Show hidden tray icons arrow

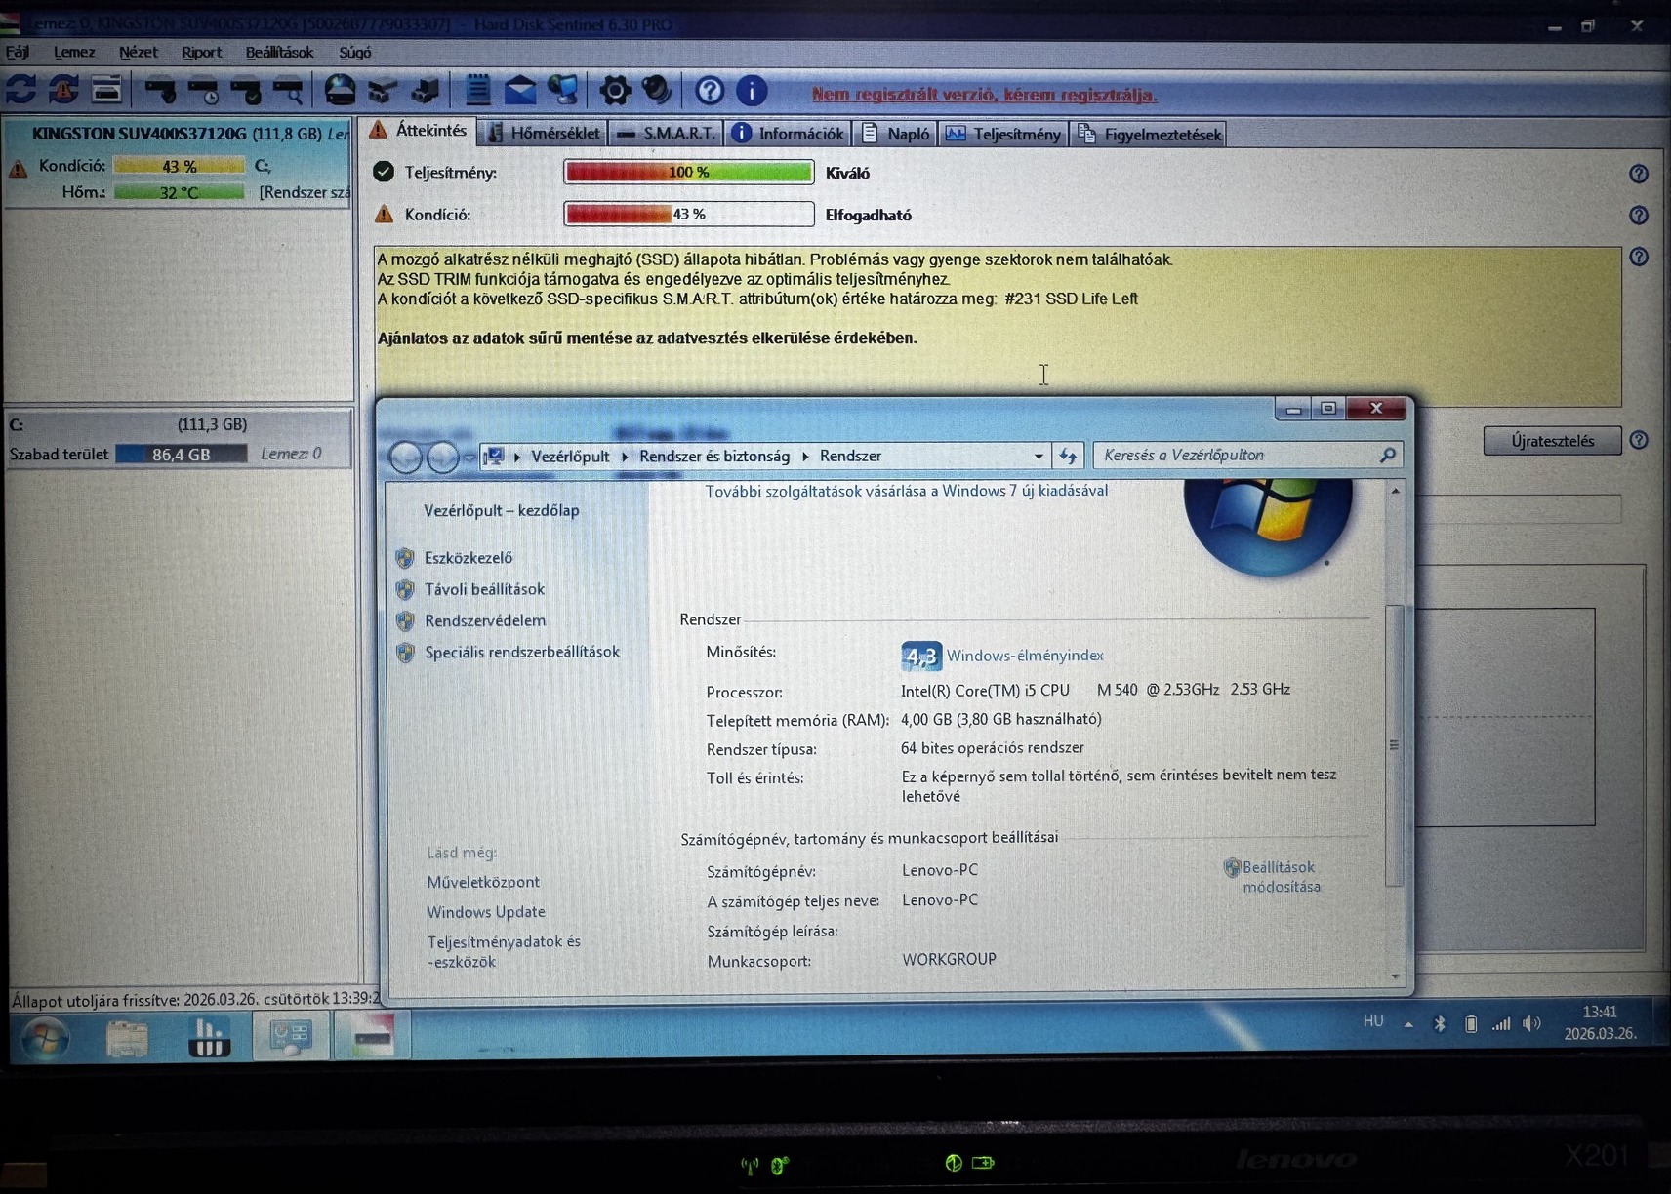(1408, 1024)
